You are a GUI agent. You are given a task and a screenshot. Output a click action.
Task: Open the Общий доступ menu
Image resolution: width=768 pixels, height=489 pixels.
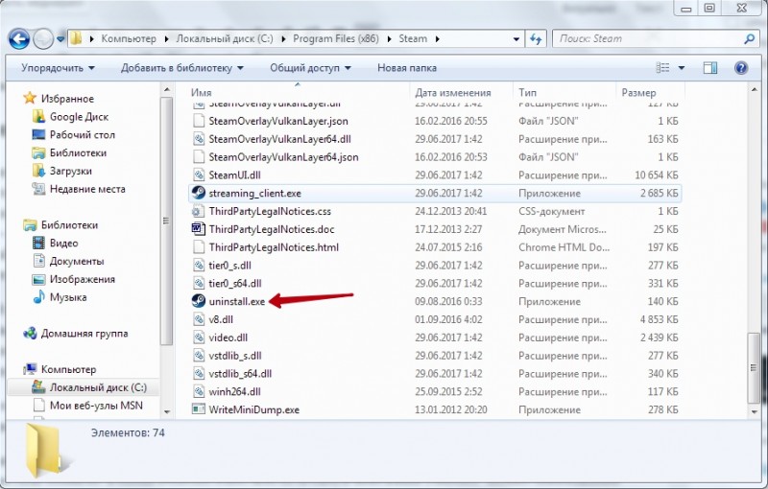point(310,68)
